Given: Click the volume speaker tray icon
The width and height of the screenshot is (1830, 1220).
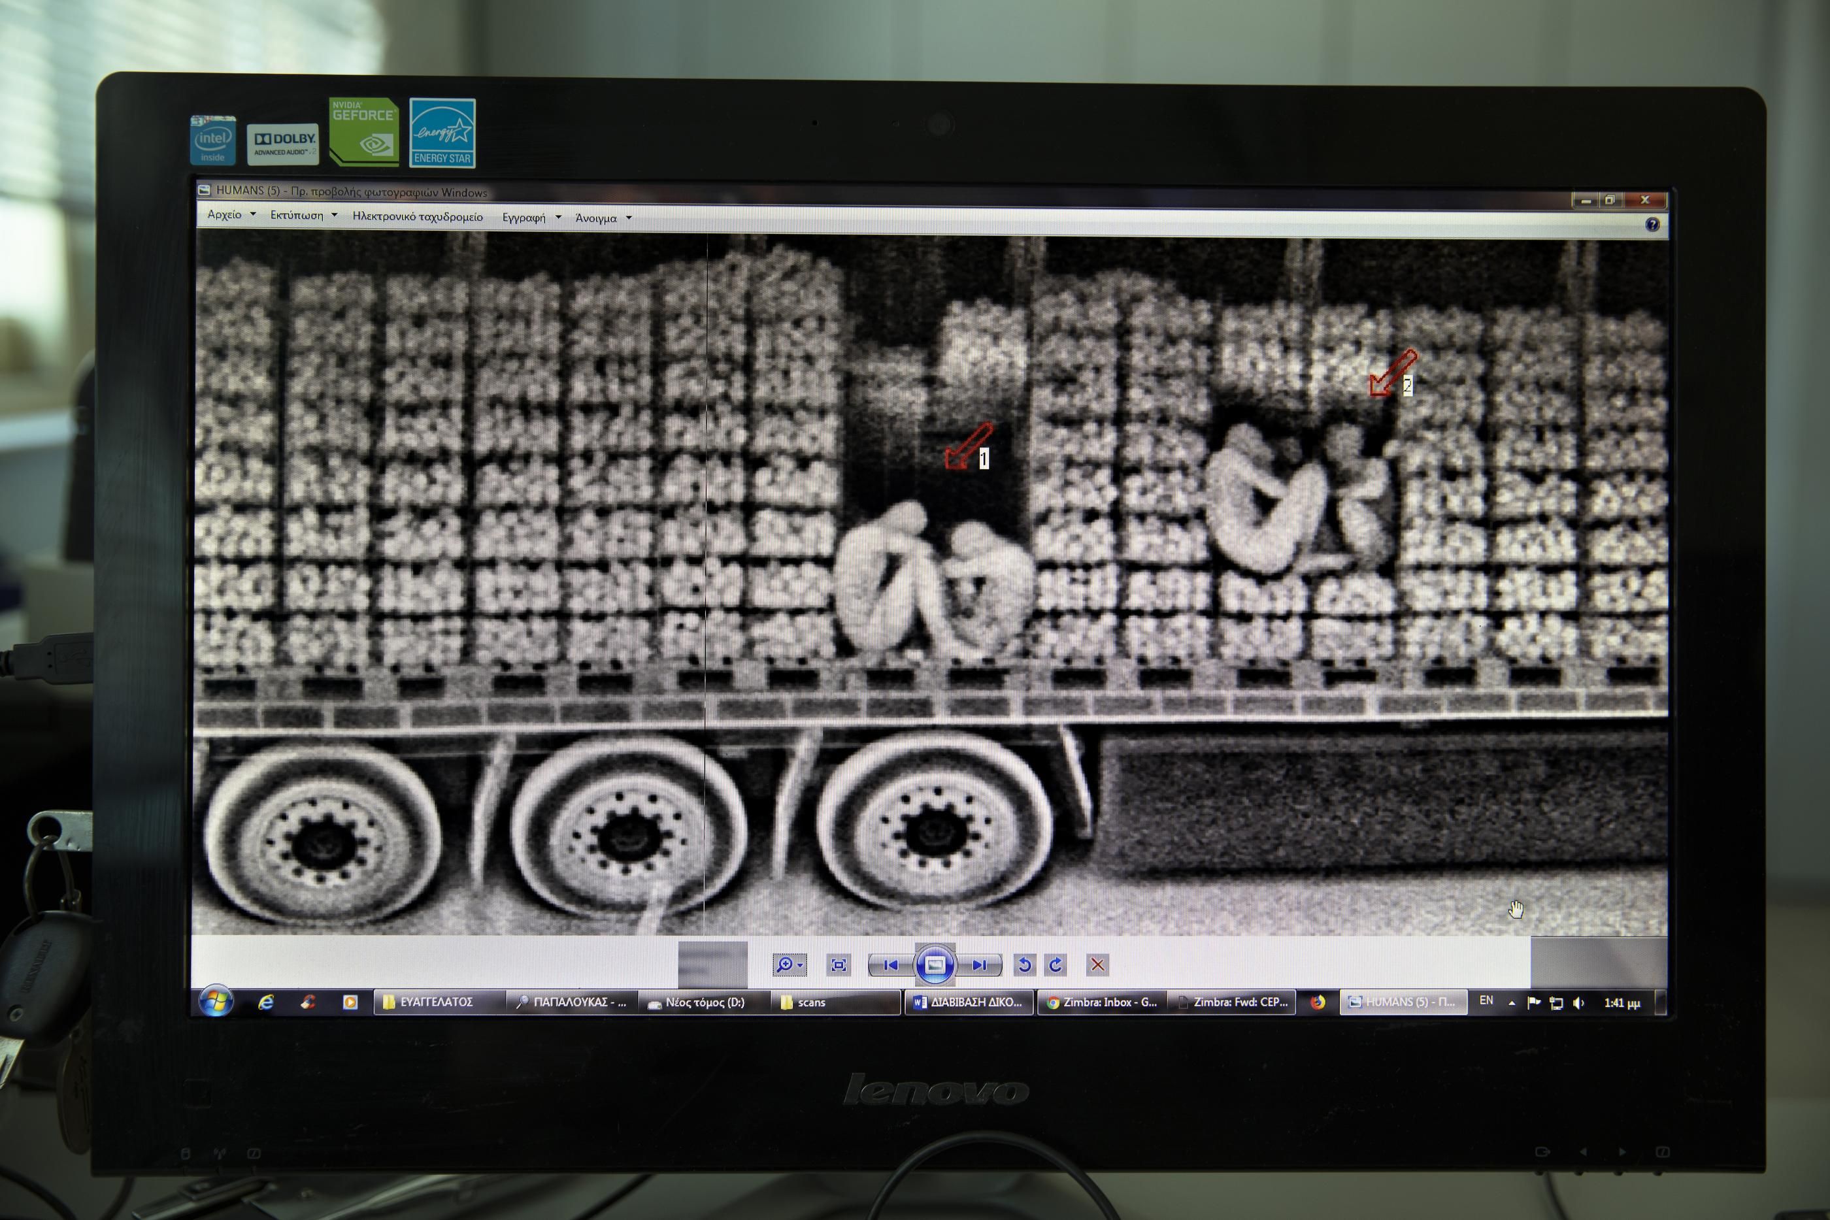Looking at the screenshot, I should (1578, 1003).
